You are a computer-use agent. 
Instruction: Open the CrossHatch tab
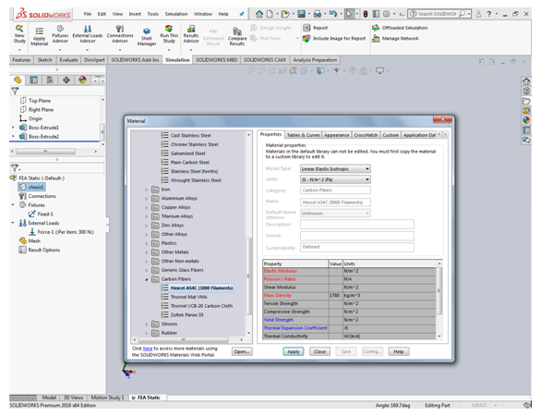(x=366, y=135)
